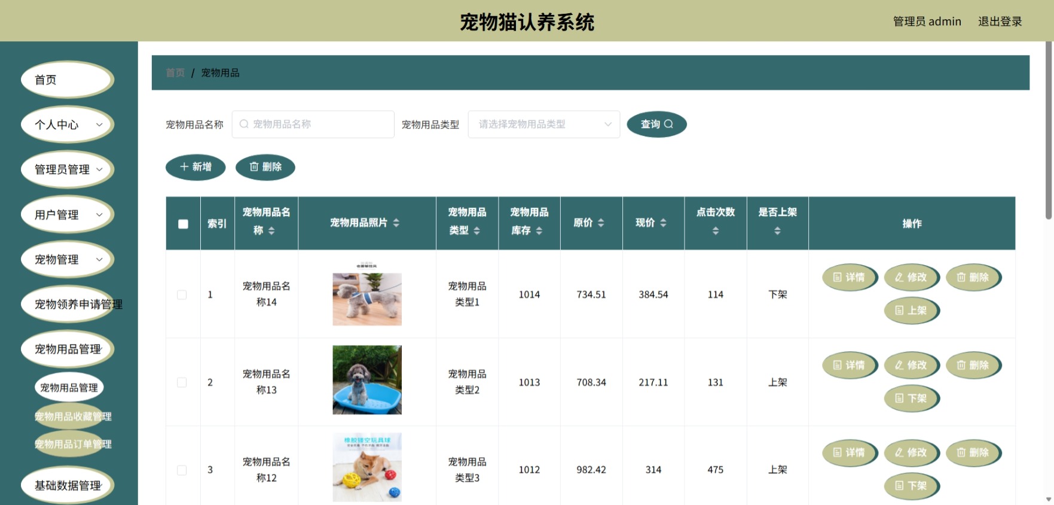1054x505 pixels.
Task: Click 修改 for 宠物用品名称14
Action: click(x=912, y=278)
